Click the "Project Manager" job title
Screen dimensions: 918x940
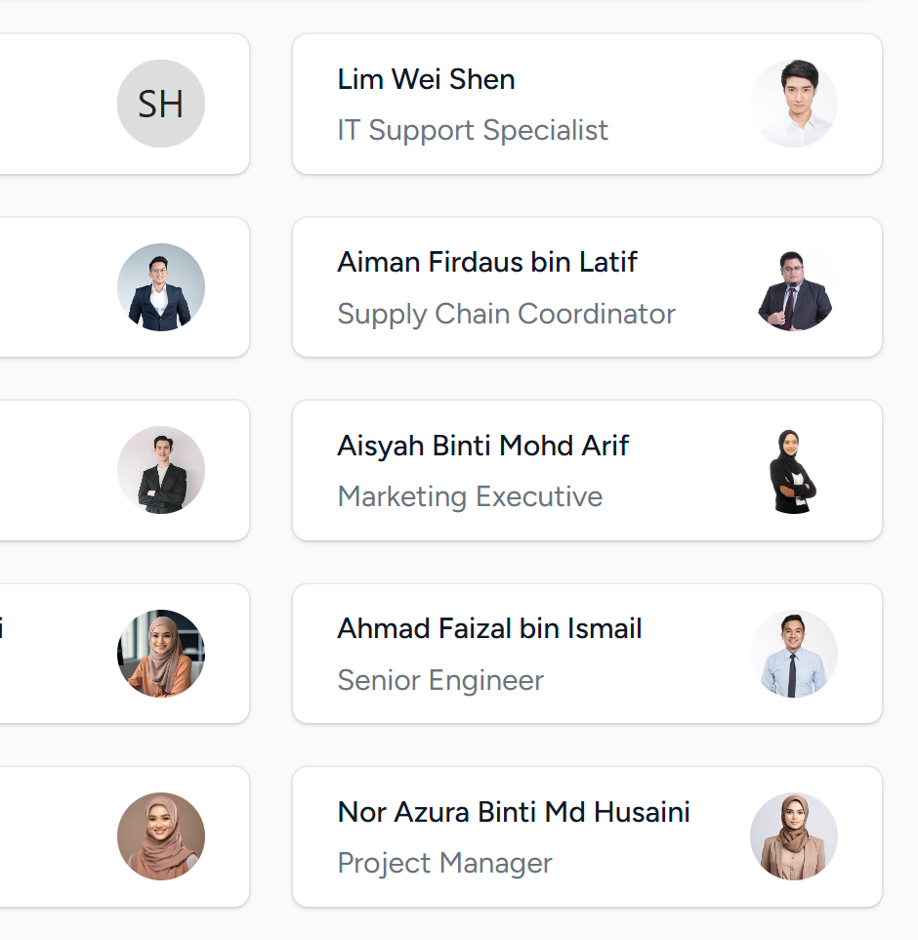(x=444, y=863)
